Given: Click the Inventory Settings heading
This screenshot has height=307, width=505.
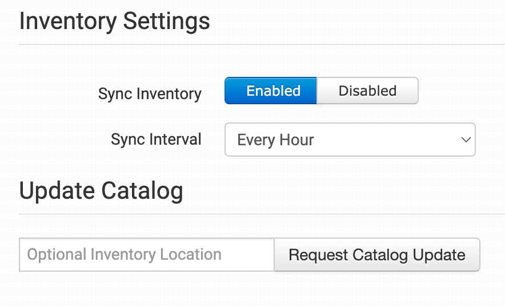Looking at the screenshot, I should tap(115, 22).
